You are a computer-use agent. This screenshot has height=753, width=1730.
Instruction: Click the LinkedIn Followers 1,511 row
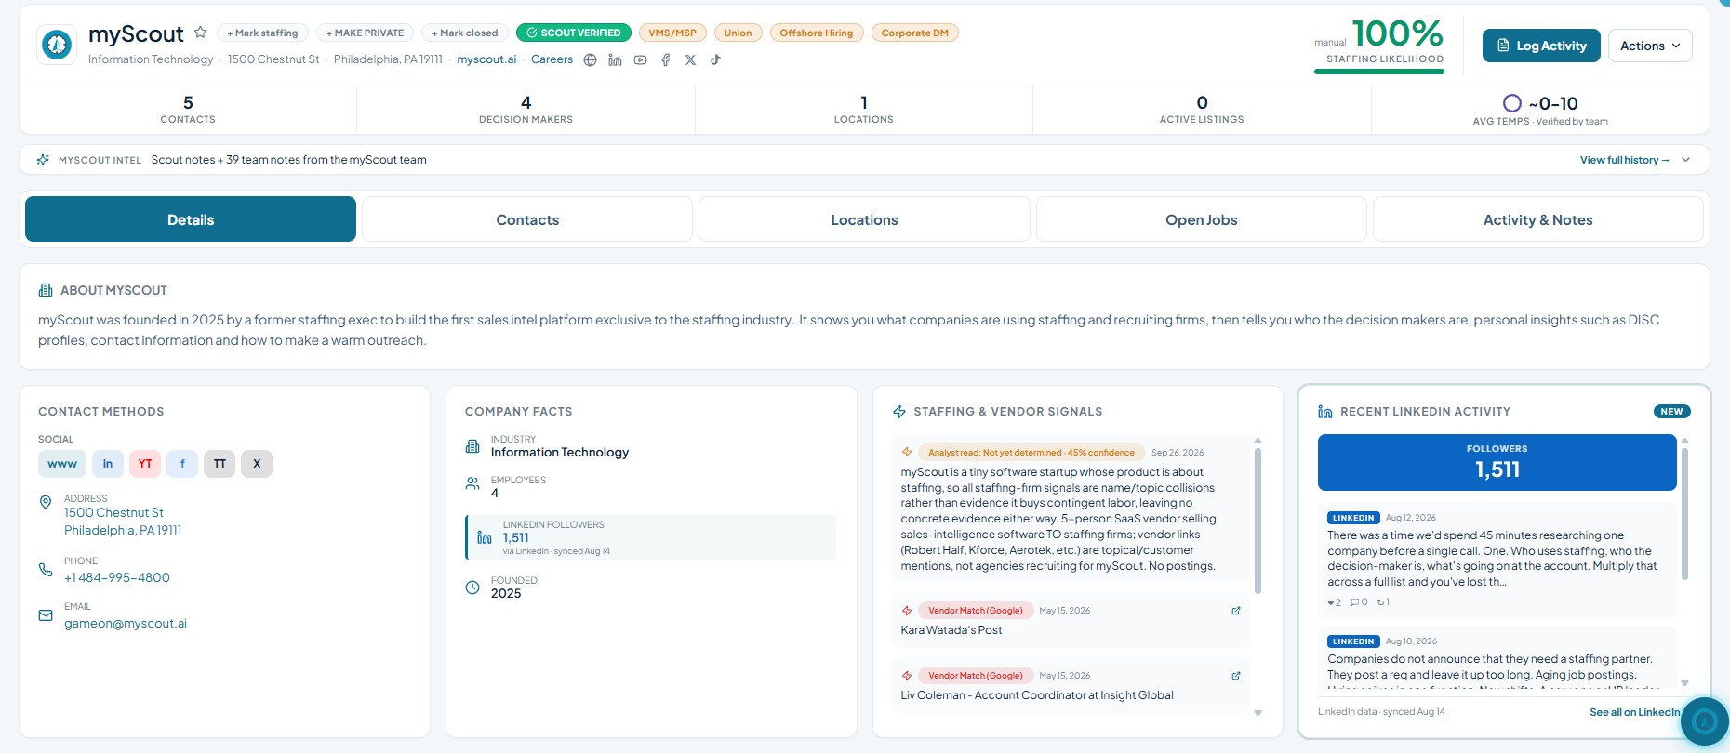click(650, 537)
